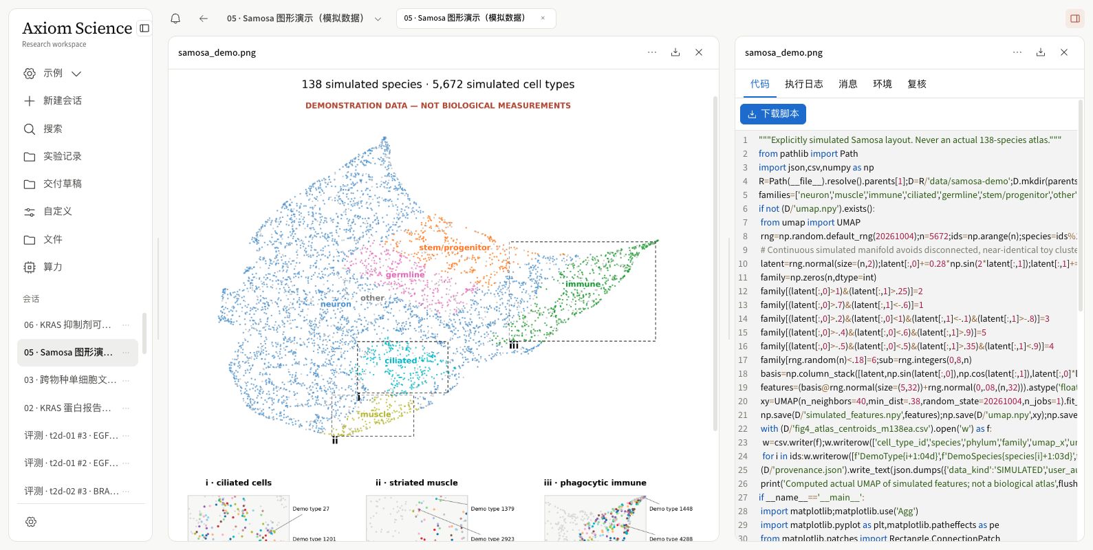Toggle the right side panel button
Screen dimensions: 1093x550
click(x=1074, y=19)
